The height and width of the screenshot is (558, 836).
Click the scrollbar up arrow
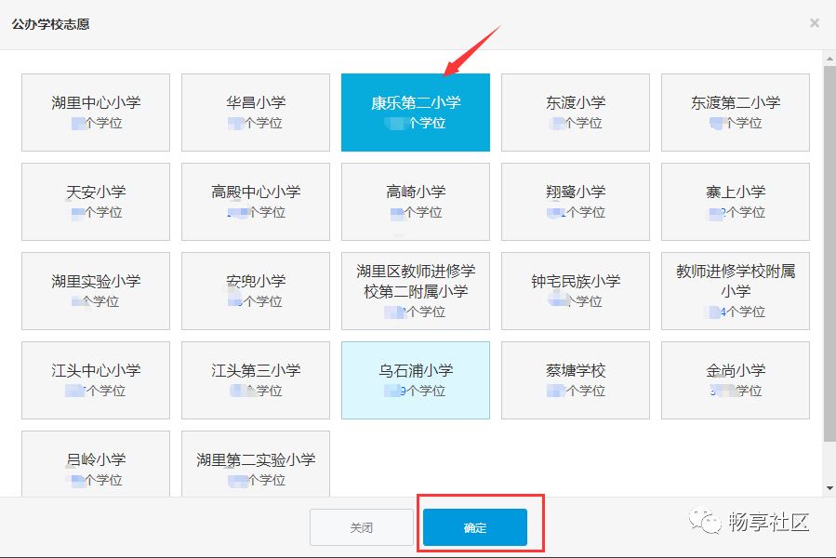coord(829,57)
